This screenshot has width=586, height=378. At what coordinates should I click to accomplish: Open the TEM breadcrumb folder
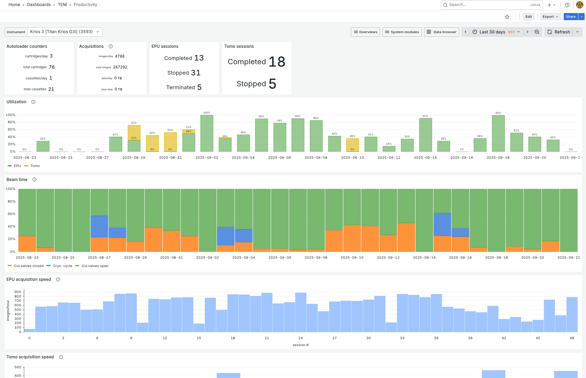[62, 5]
